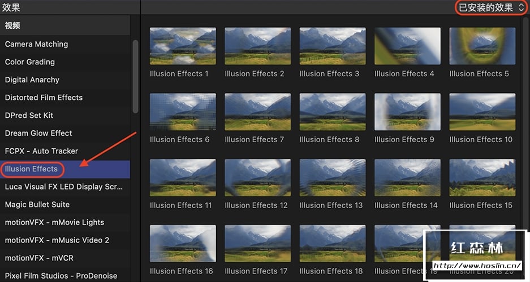Viewport: 530px width, 282px height.
Task: Select the Illusion Effects 12 thumbnail
Action: coord(257,178)
